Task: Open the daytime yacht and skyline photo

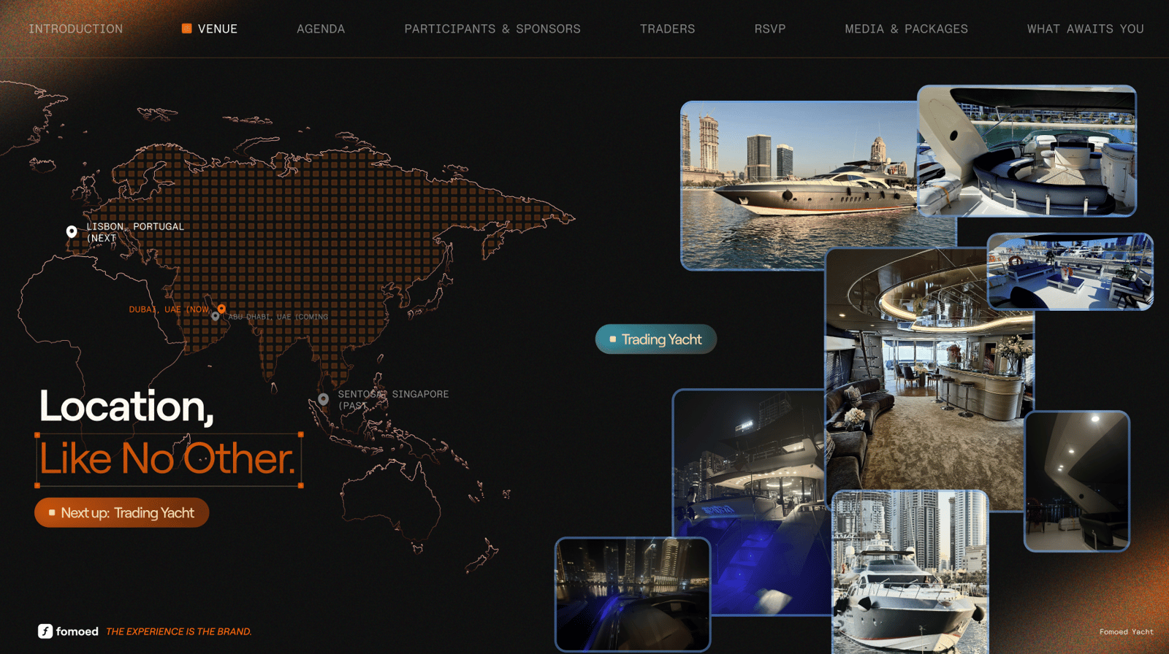Action: point(799,186)
